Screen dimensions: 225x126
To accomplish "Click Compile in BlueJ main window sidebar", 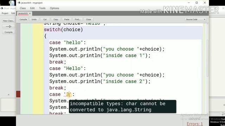I will (8, 32).
